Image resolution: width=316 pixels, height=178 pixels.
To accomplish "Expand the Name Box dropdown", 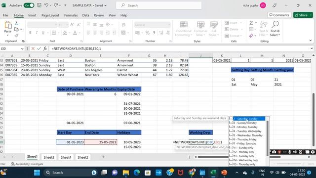I will (22, 48).
